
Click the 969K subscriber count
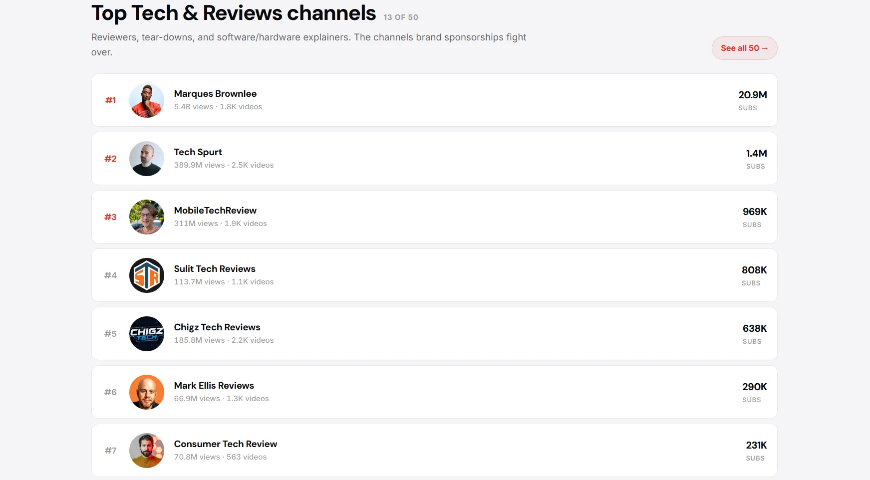755,212
